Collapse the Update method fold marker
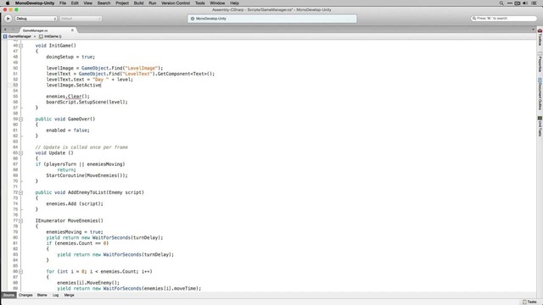Image resolution: width=543 pixels, height=305 pixels. pos(20,152)
